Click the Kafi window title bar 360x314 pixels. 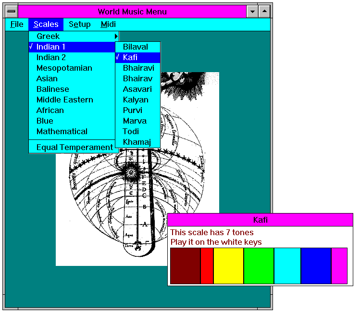[261, 220]
